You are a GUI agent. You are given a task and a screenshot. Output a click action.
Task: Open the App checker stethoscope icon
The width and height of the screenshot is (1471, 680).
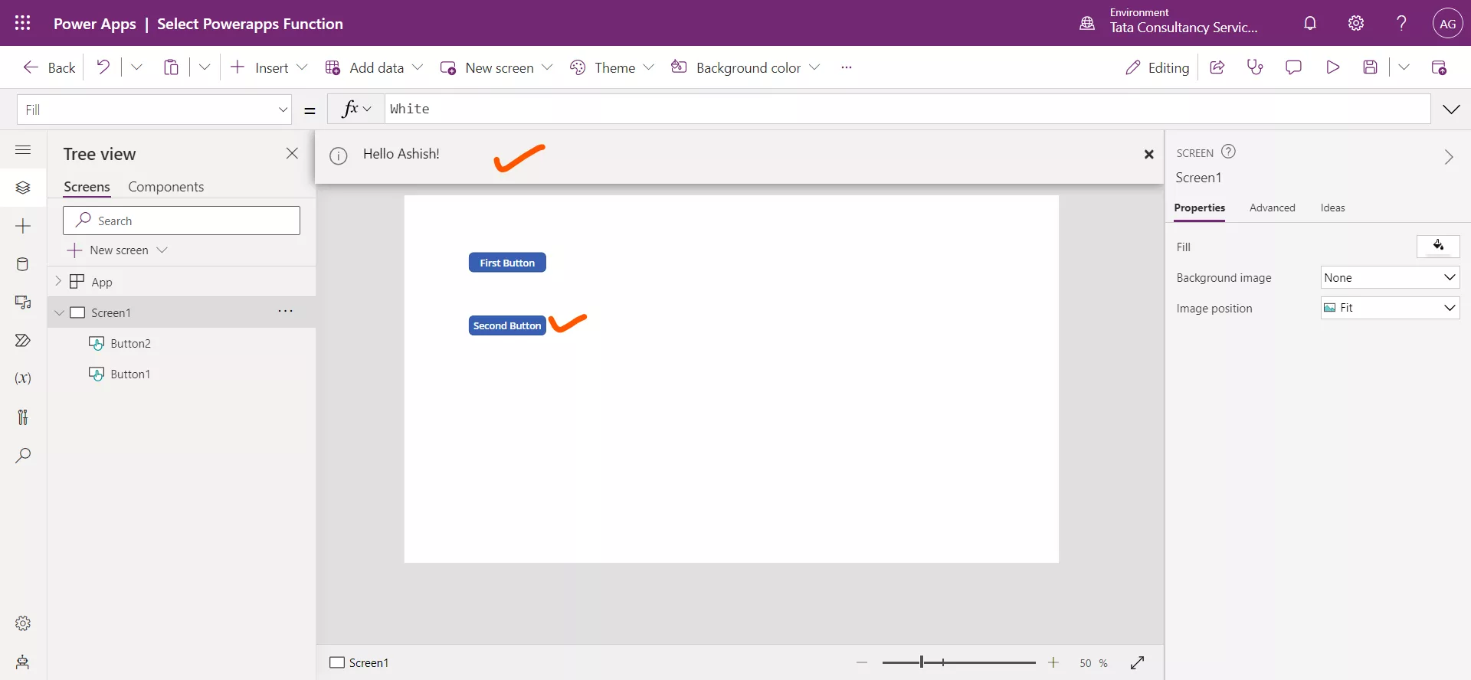pos(1255,67)
